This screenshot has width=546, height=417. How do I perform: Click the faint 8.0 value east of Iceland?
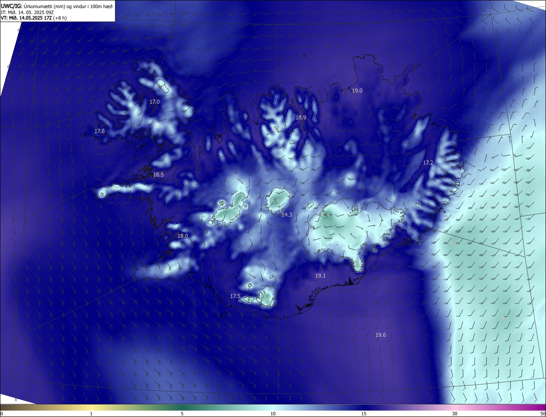pos(454,243)
